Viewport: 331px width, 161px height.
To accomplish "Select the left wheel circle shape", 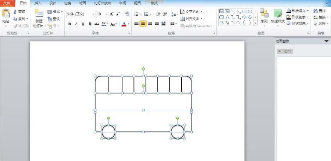I will [x=108, y=132].
